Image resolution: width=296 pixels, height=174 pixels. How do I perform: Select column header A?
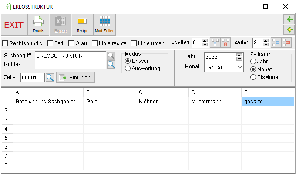pyautogui.click(x=48, y=92)
